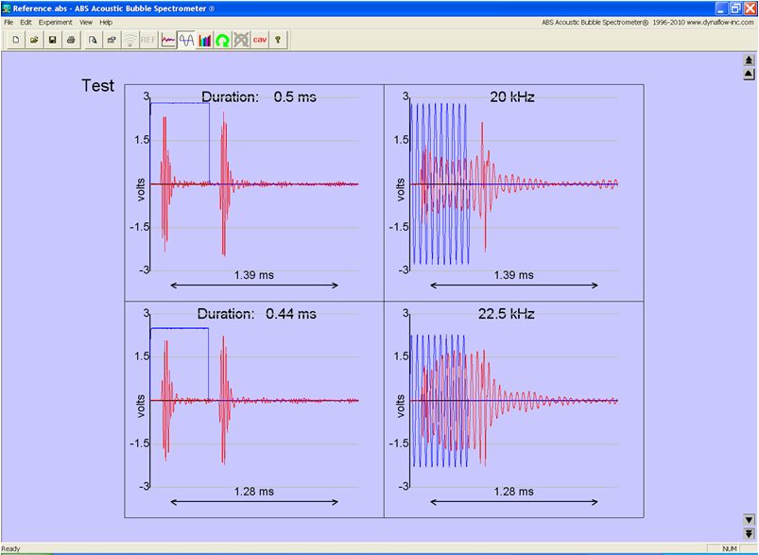Viewport: 759px width, 555px height.
Task: Open print preview magnifier icon
Action: [x=93, y=40]
